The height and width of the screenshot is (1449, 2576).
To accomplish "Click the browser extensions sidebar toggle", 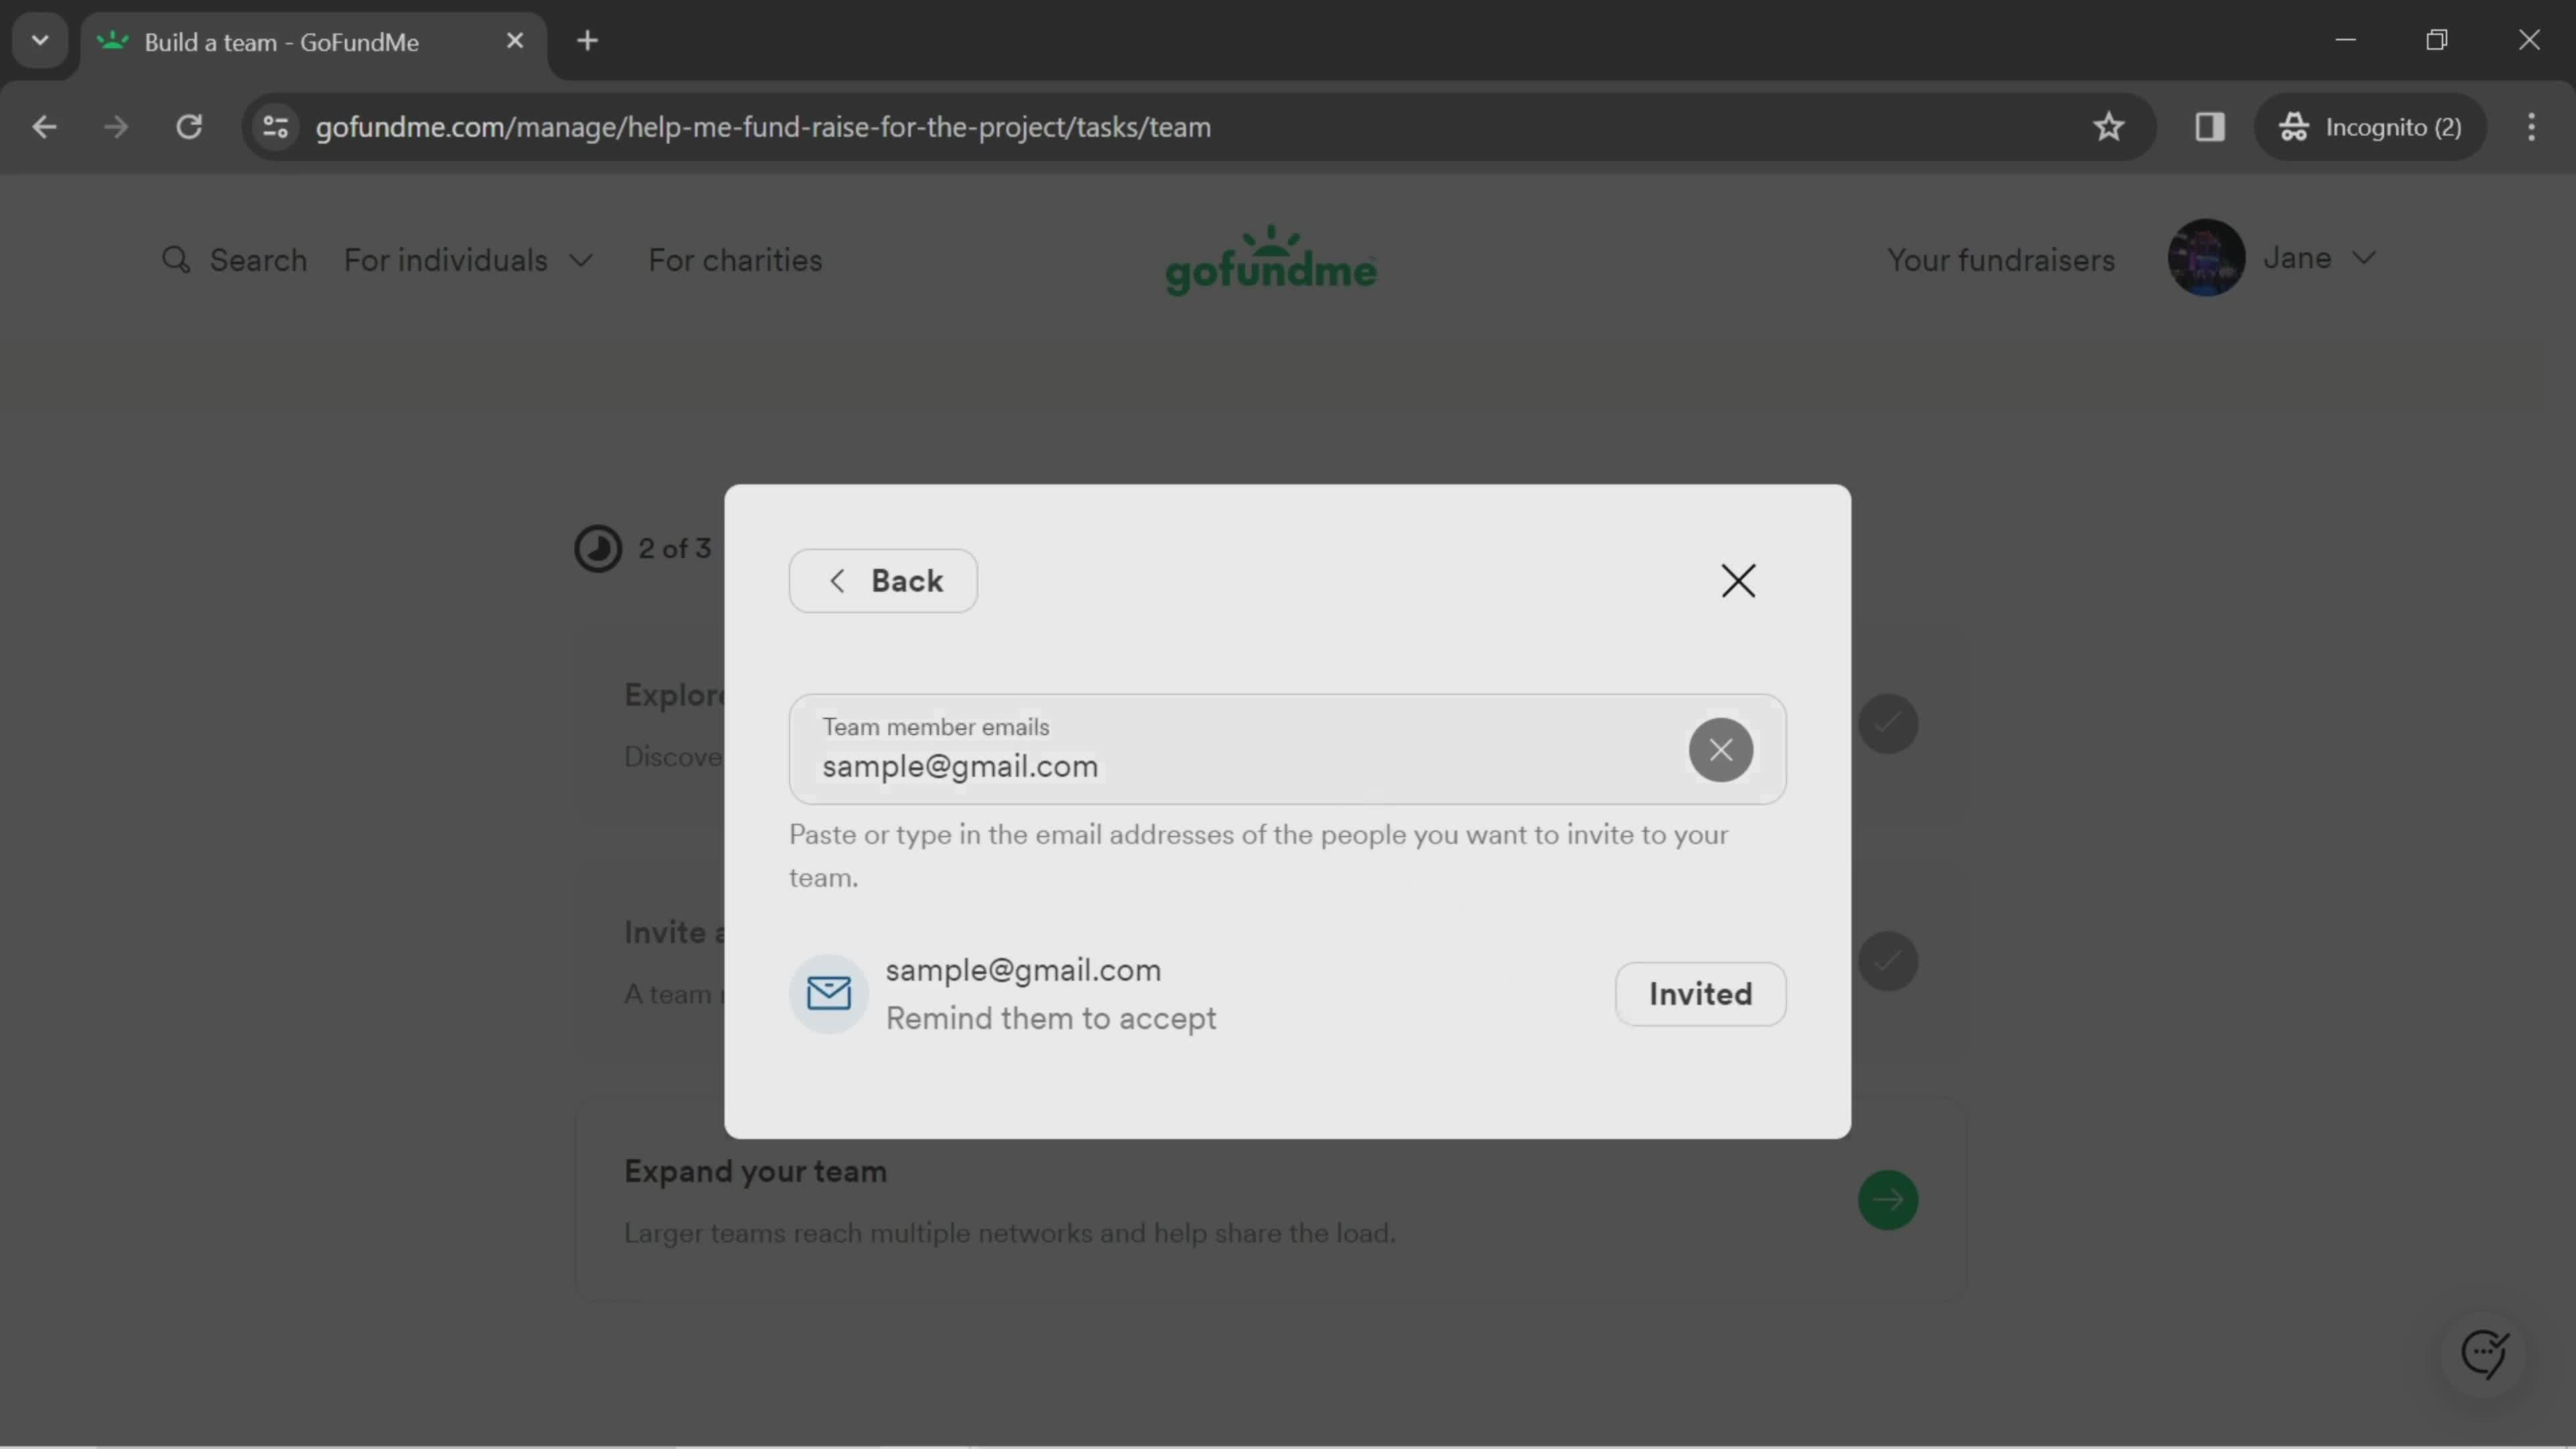I will pos(2210,125).
